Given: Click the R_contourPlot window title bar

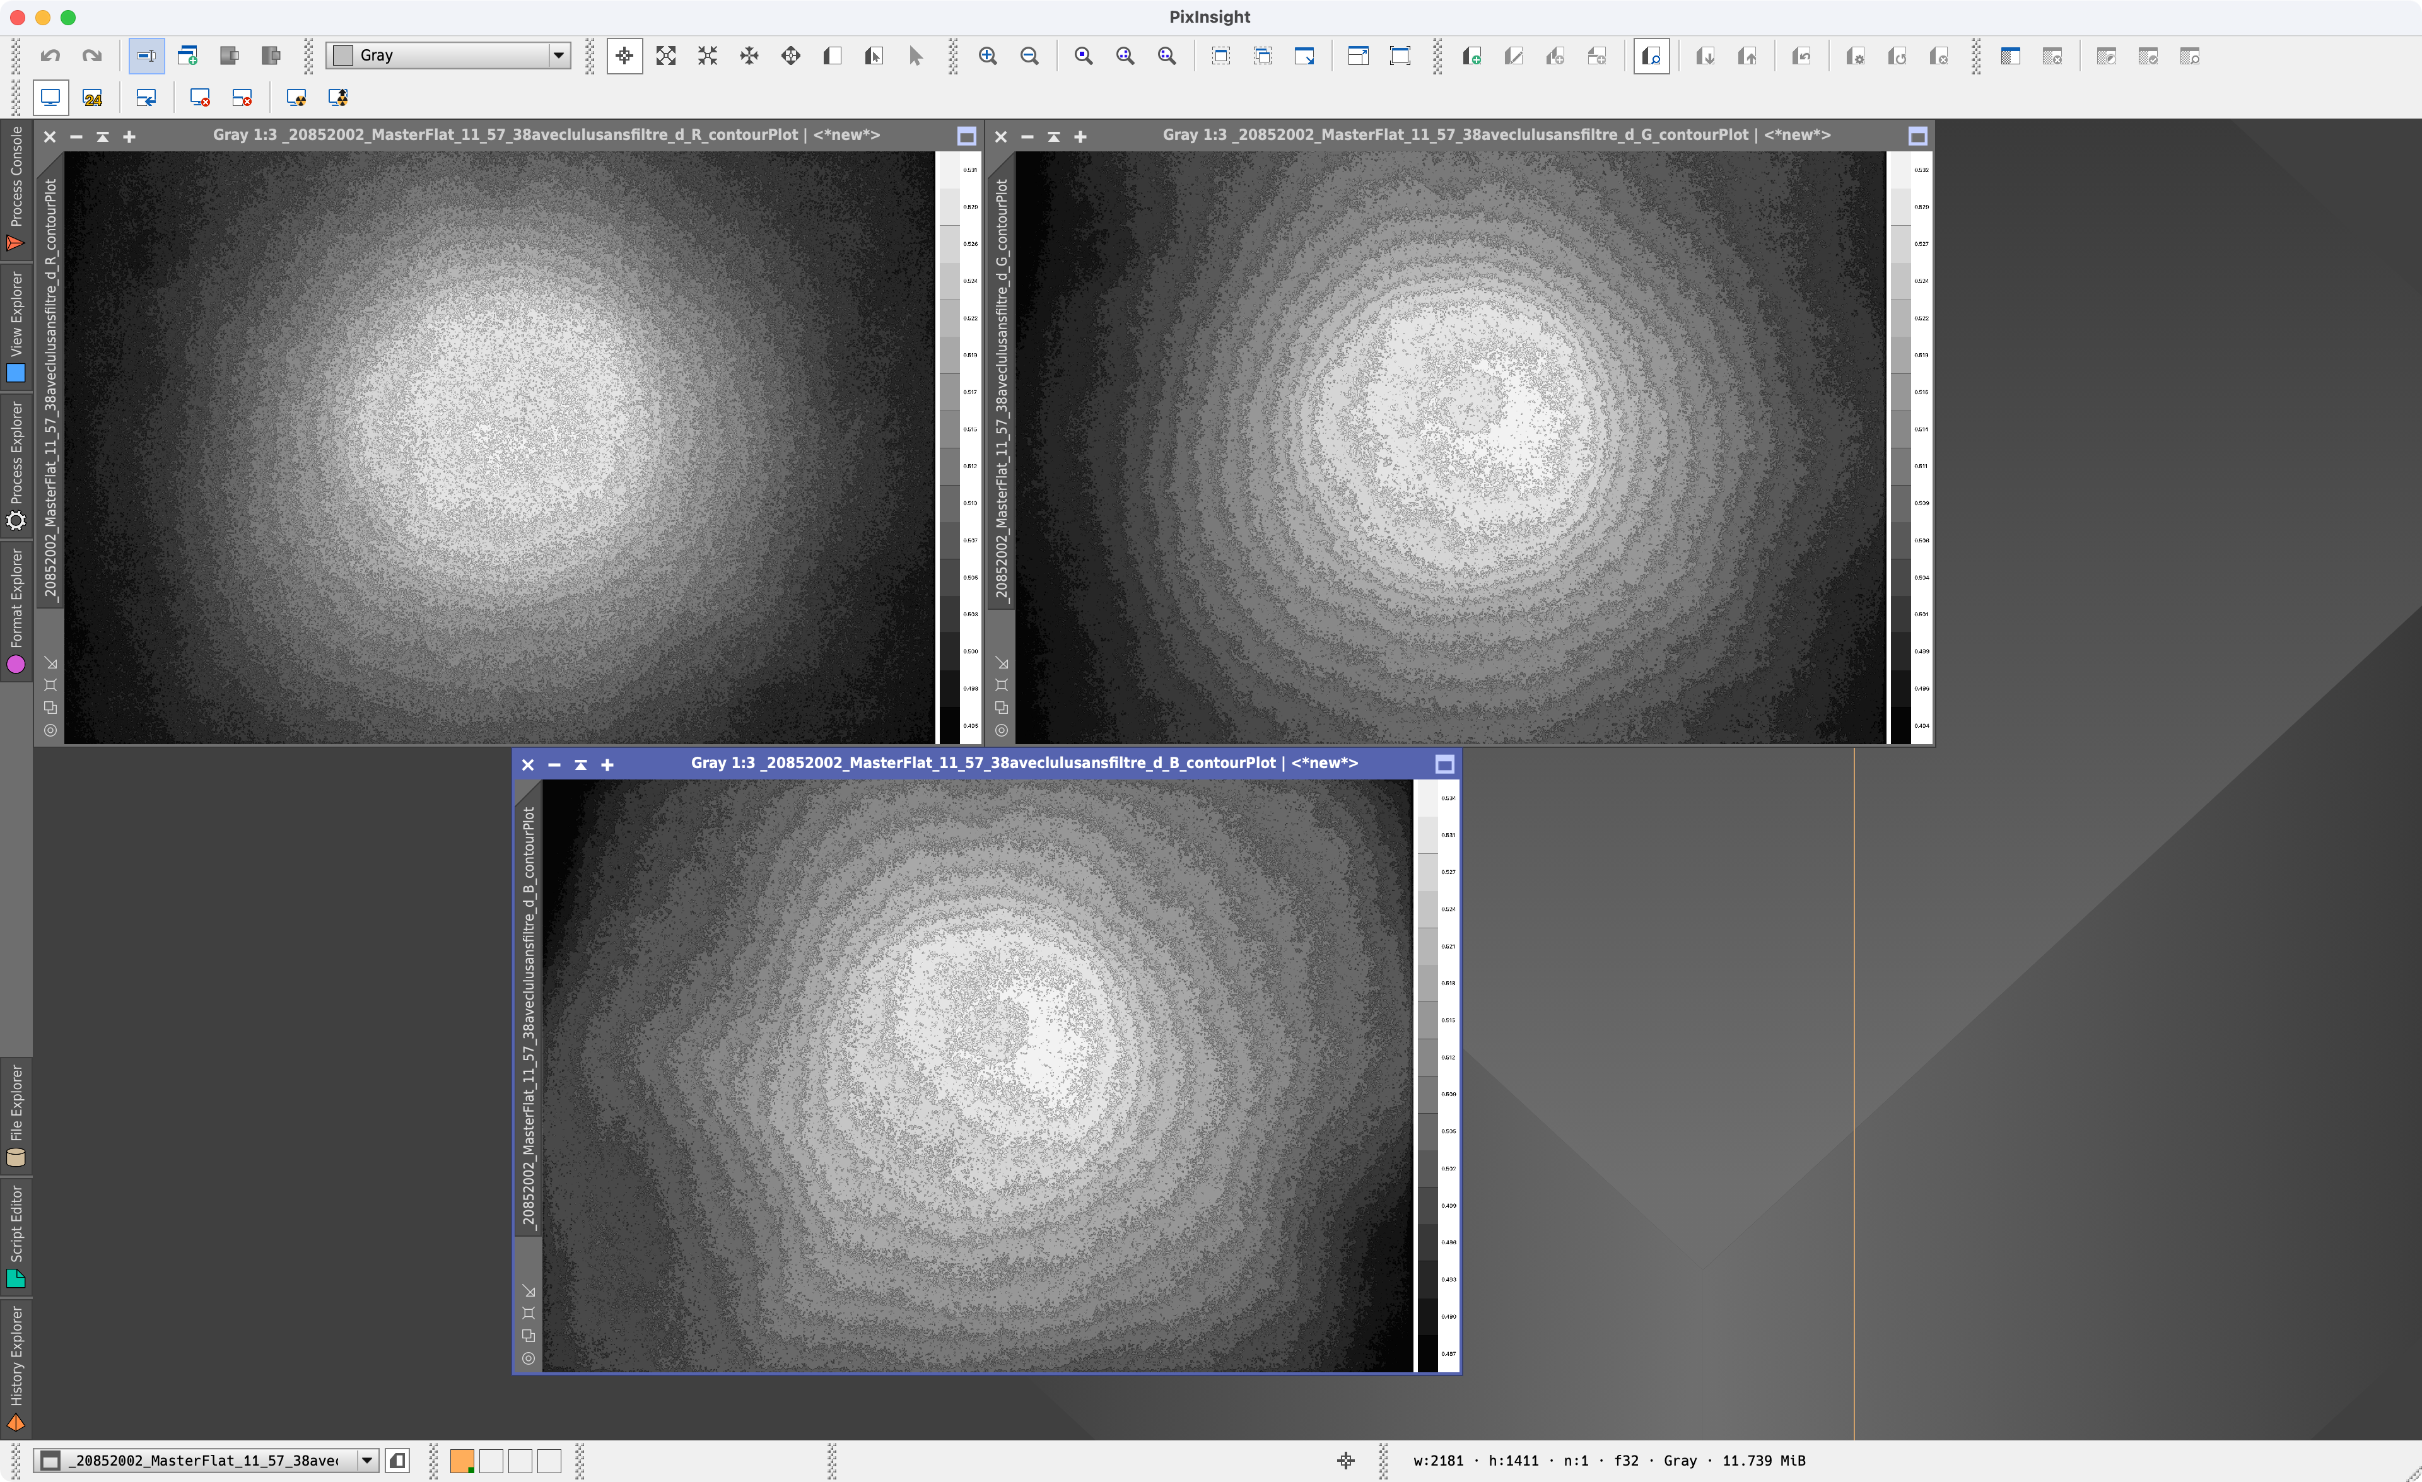Looking at the screenshot, I should pos(546,136).
